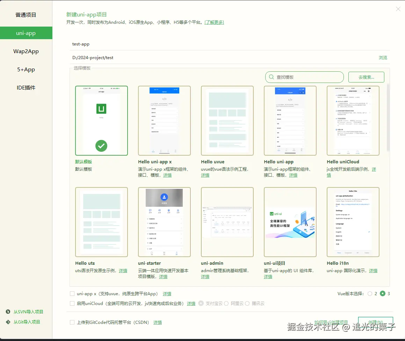The height and width of the screenshot is (341, 405).
Task: Import project via 从SVN导入项目 link
Action: [x=28, y=312]
